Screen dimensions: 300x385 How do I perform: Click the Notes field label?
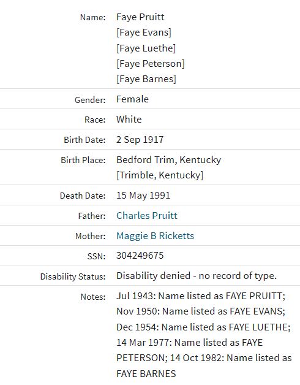click(x=93, y=297)
